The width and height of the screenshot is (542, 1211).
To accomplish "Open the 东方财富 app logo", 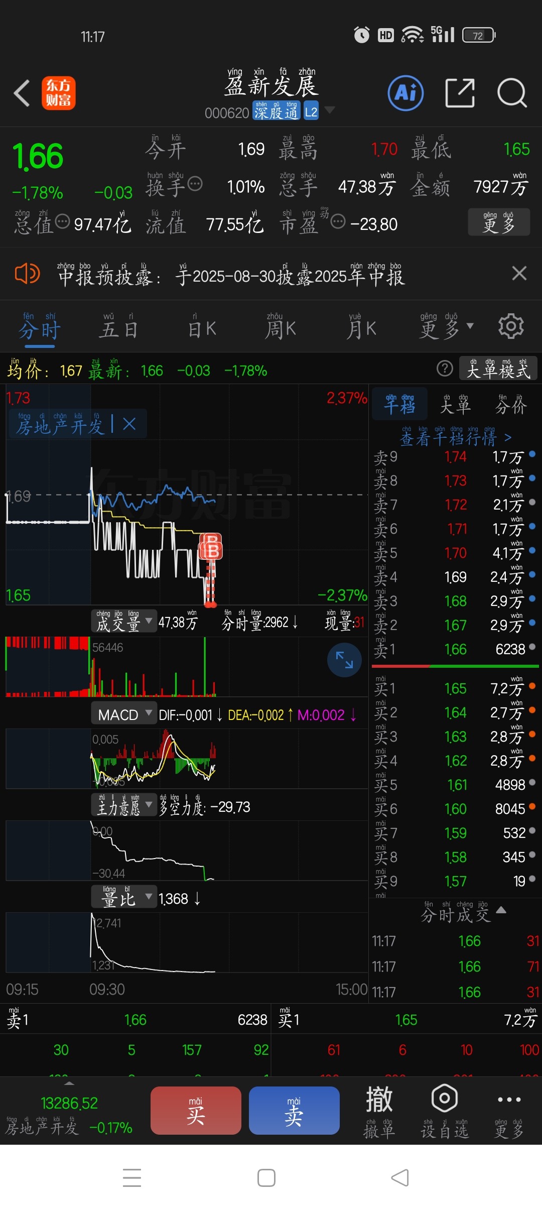I will (59, 93).
